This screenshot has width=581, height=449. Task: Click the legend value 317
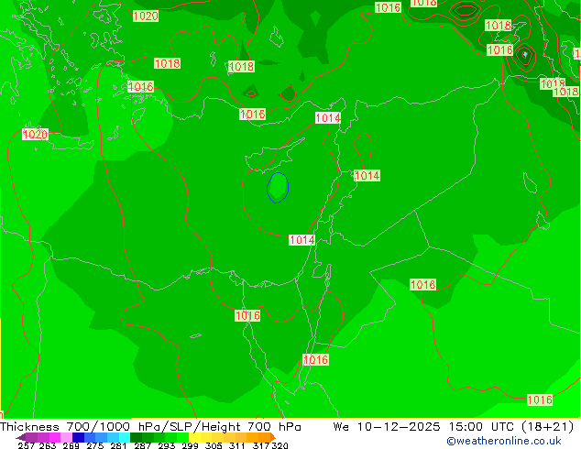pyautogui.click(x=261, y=445)
